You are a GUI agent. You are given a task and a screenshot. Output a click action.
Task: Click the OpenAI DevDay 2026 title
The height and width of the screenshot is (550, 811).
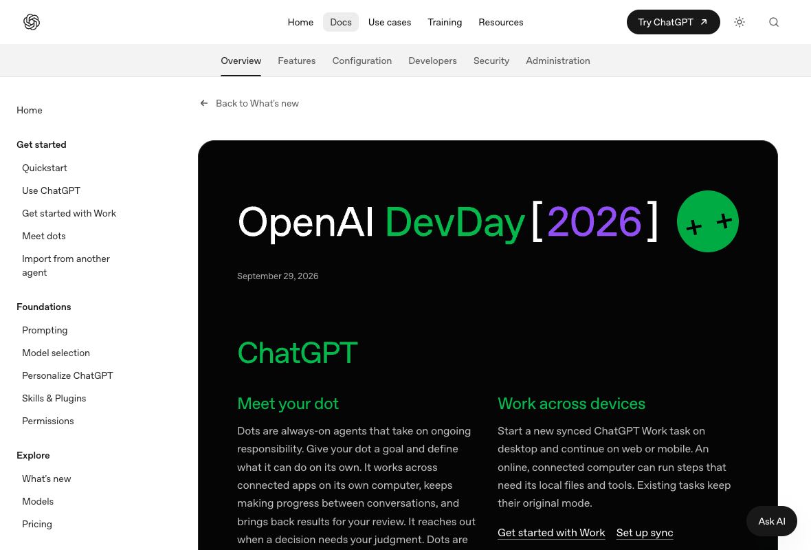pyautogui.click(x=447, y=223)
